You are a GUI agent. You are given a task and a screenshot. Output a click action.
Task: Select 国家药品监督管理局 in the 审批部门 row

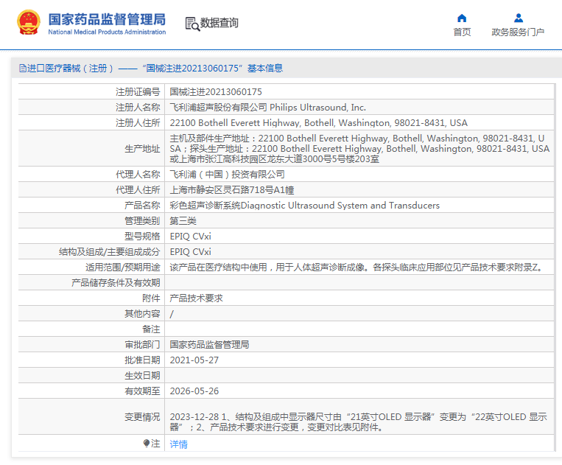(x=209, y=345)
